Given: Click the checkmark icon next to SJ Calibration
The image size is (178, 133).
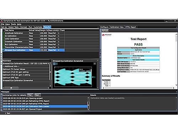Looking at the screenshot, I should [x=4, y=36].
